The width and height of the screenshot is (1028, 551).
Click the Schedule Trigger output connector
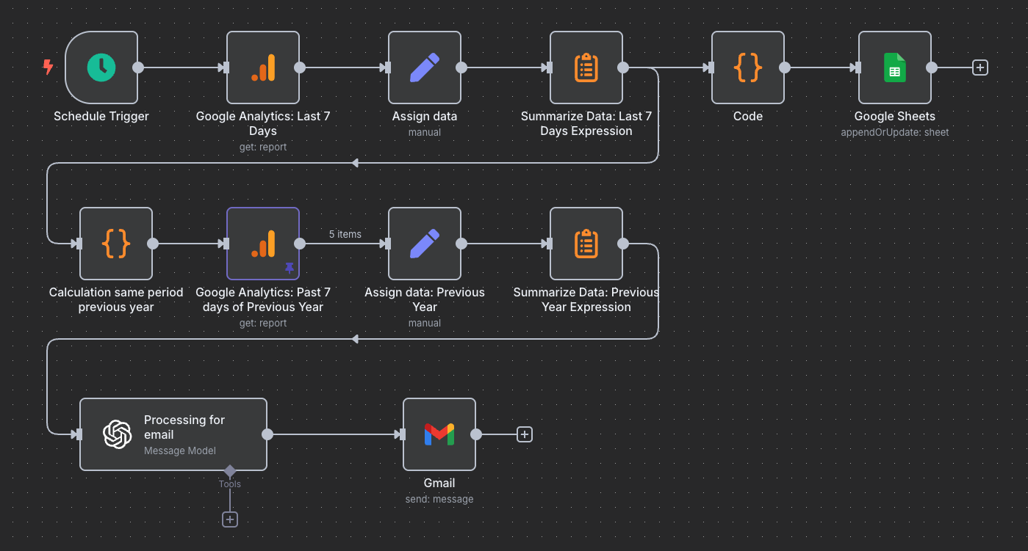(138, 67)
